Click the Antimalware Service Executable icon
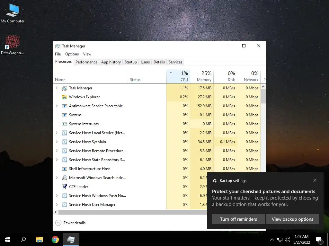Viewport: 329px width, 246px height. 64,106
